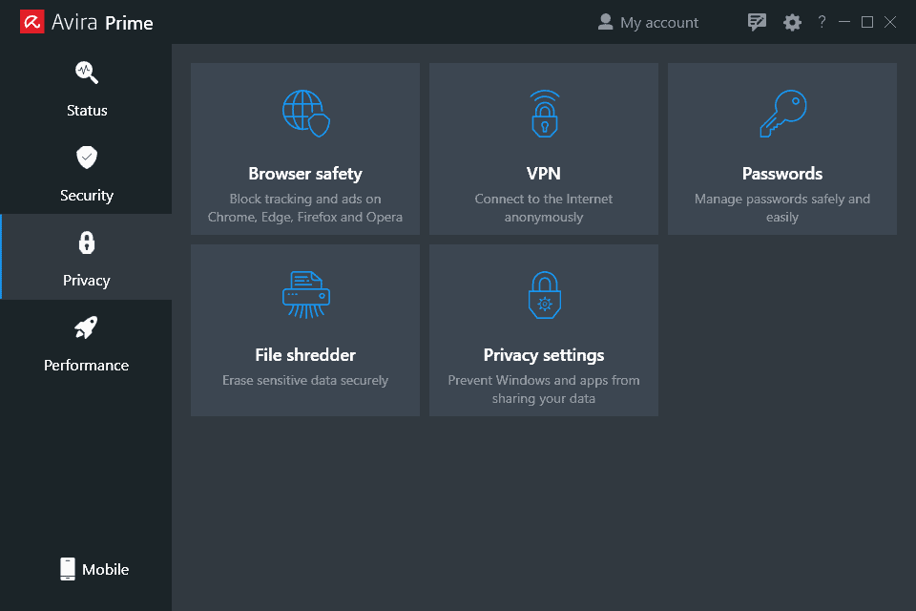Open the feedback chat icon
The height and width of the screenshot is (611, 916).
pos(757,22)
